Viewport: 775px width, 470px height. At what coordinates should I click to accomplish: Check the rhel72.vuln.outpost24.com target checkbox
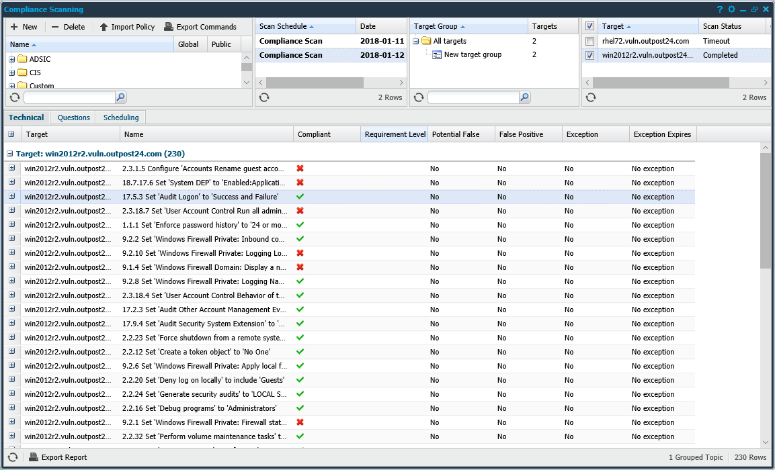(x=590, y=41)
